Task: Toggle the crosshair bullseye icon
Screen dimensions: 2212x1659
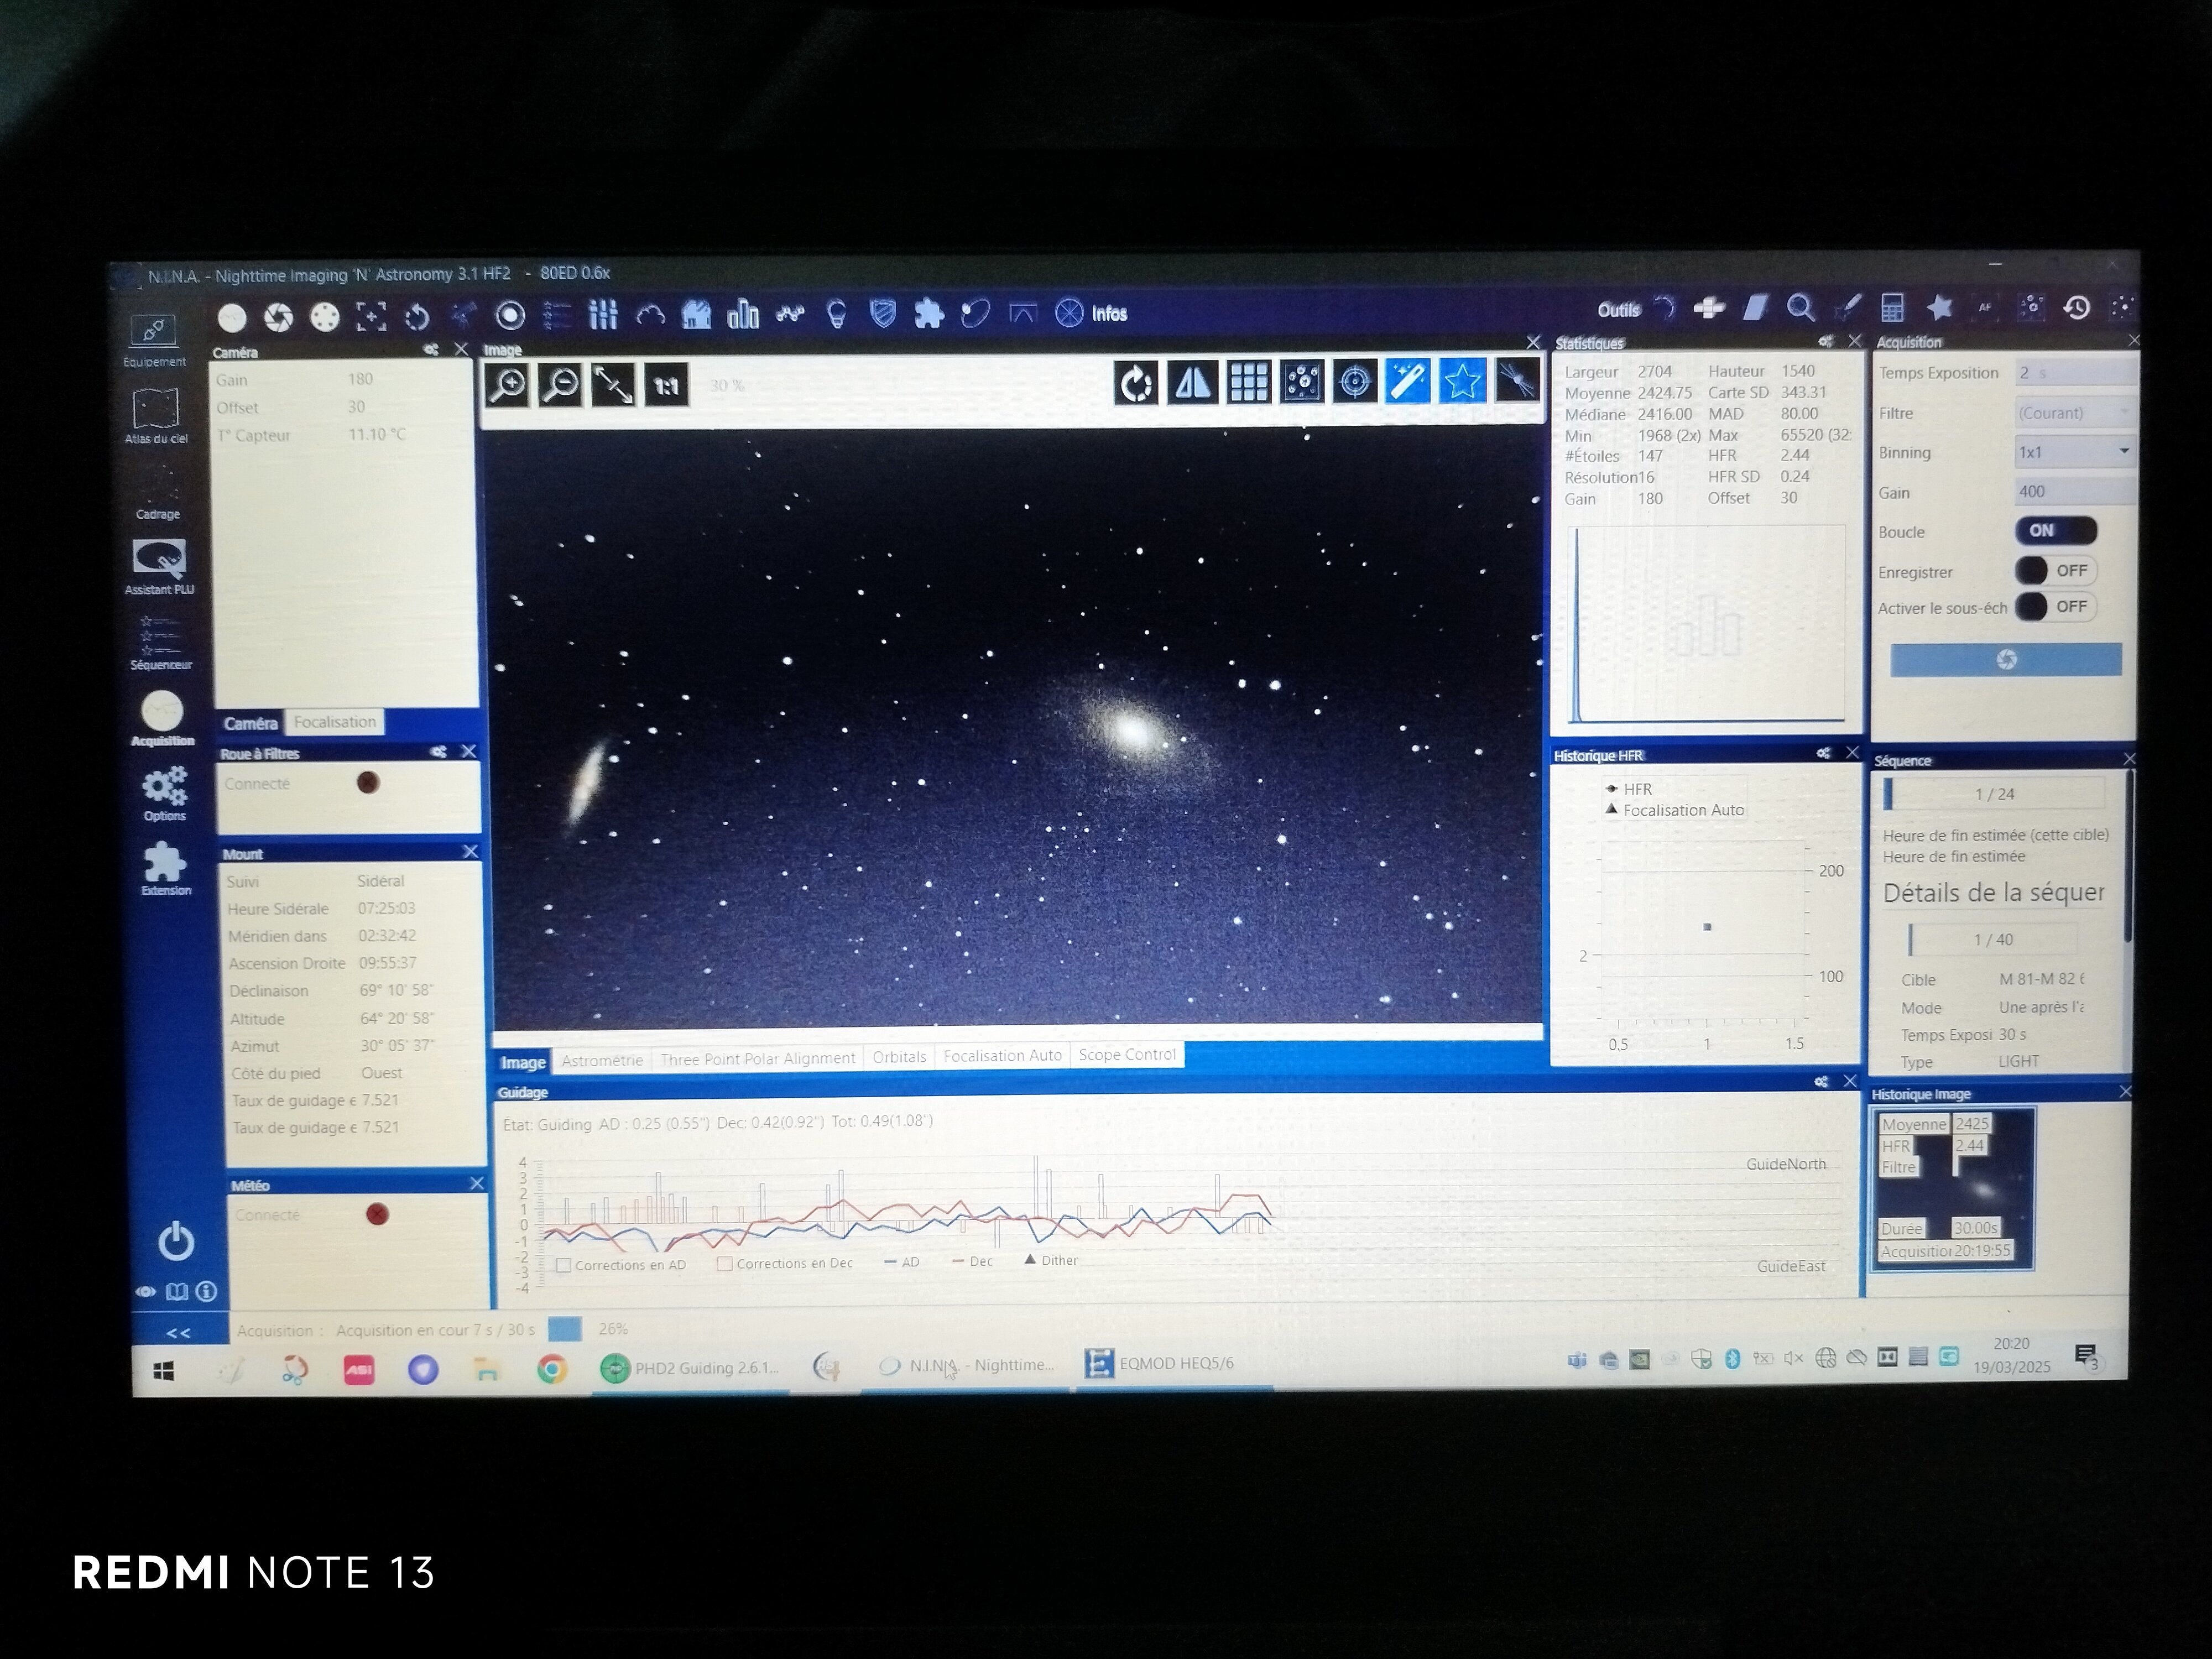Action: pos(1355,382)
